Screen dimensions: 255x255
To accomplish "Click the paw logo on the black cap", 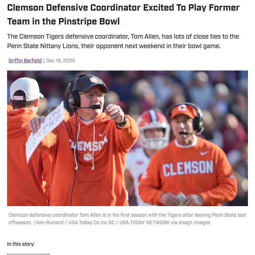I will coord(93,80).
